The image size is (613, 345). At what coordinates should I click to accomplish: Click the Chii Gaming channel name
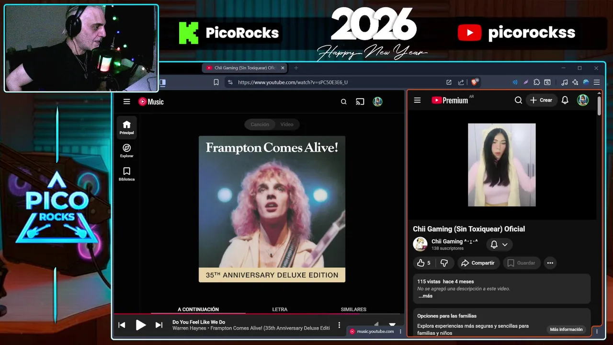pos(454,241)
